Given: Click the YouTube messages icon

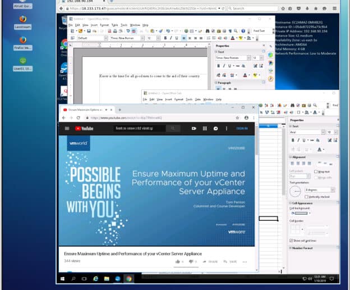Looking at the screenshot, I should pyautogui.click(x=215, y=128).
